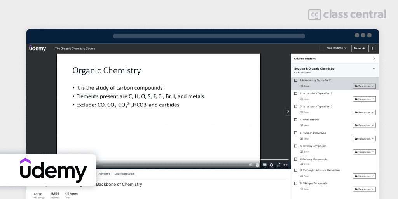Click the Course content heading
This screenshot has width=398, height=199.
tap(305, 59)
